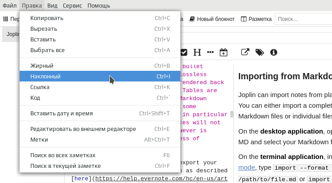Click 'import --format' code snippet
Viewport: 332px width, 183px height.
coord(303,168)
